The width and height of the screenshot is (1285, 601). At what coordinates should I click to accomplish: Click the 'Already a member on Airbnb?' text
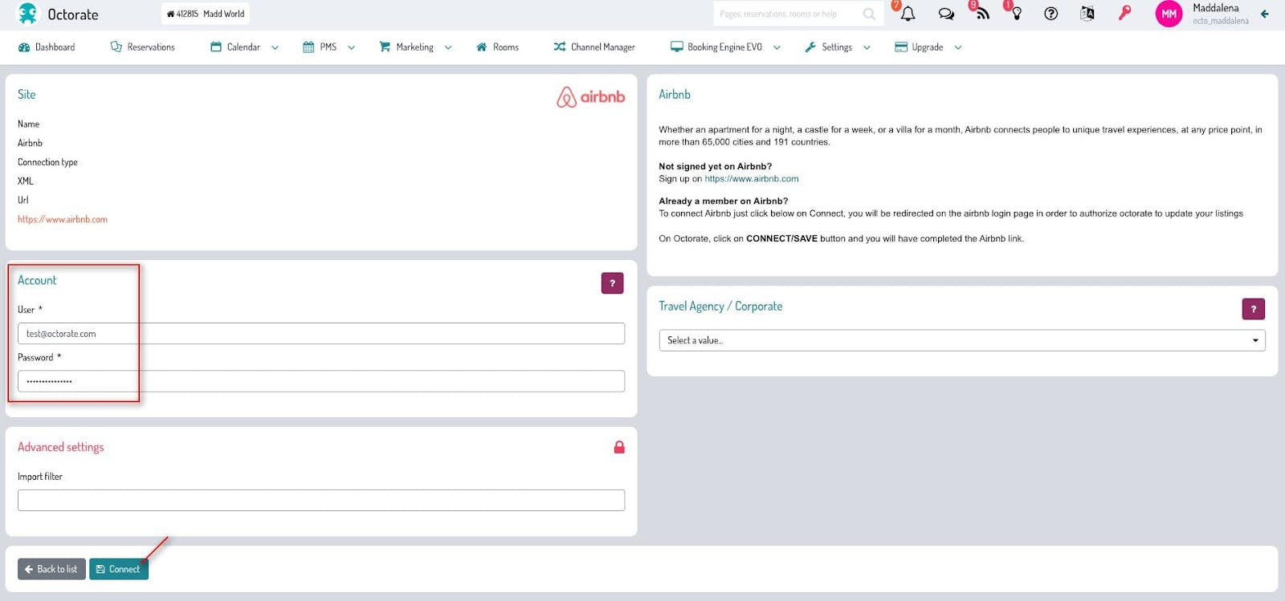point(724,201)
